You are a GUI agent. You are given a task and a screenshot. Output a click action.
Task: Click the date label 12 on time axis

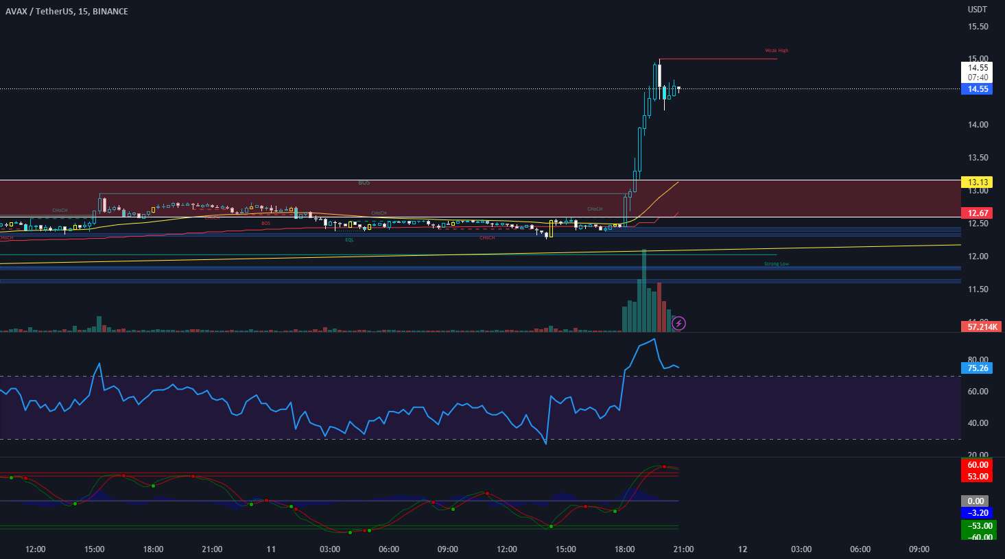[742, 549]
